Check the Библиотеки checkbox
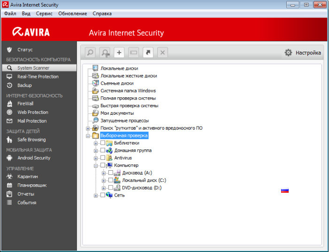 (103, 143)
